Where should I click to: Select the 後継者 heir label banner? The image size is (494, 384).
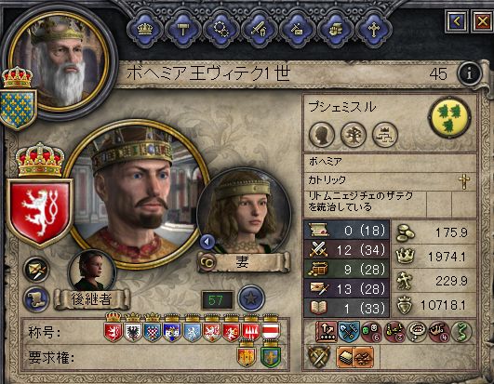pos(91,299)
